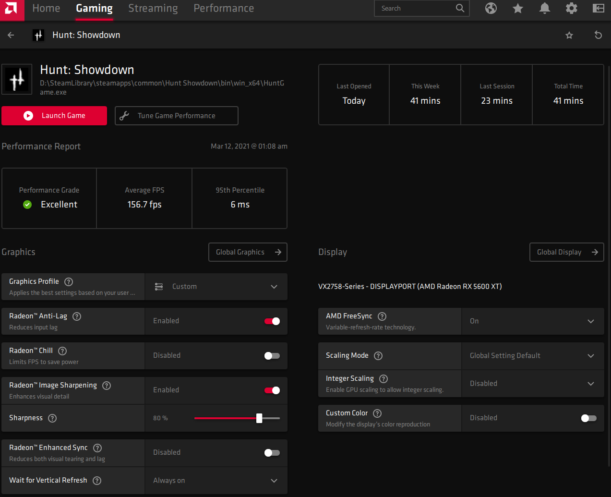Open Wait for Vertical Refresh dropdown
Viewport: 611px width, 497px height.
216,481
